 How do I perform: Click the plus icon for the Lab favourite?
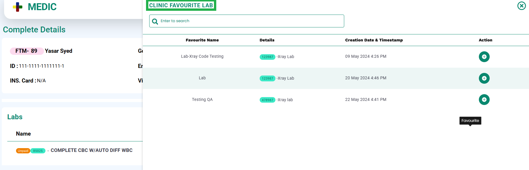pos(484,78)
